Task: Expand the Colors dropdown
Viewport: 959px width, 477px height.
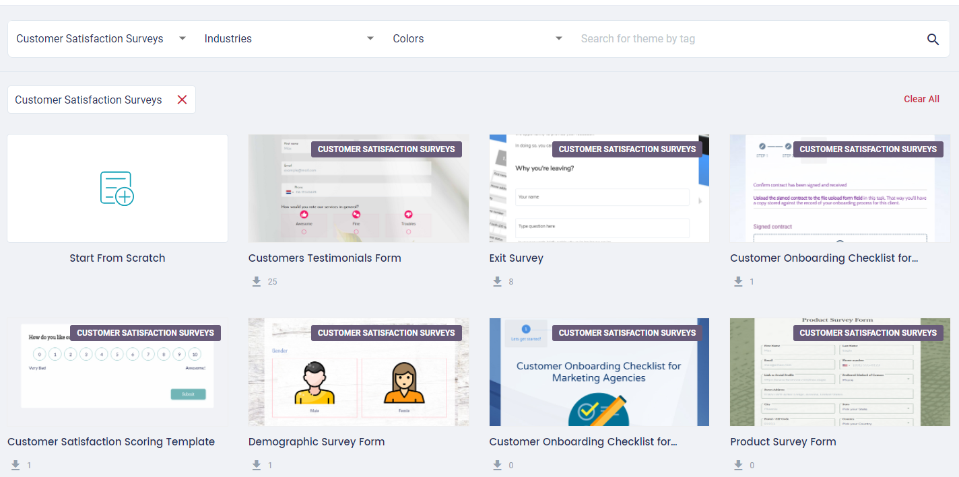Action: (x=478, y=39)
